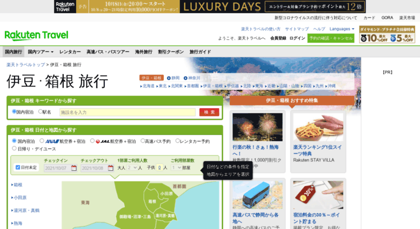Select the 国内宿泊 keyword radio button
Image resolution: width=420 pixels, height=229 pixels.
14,112
